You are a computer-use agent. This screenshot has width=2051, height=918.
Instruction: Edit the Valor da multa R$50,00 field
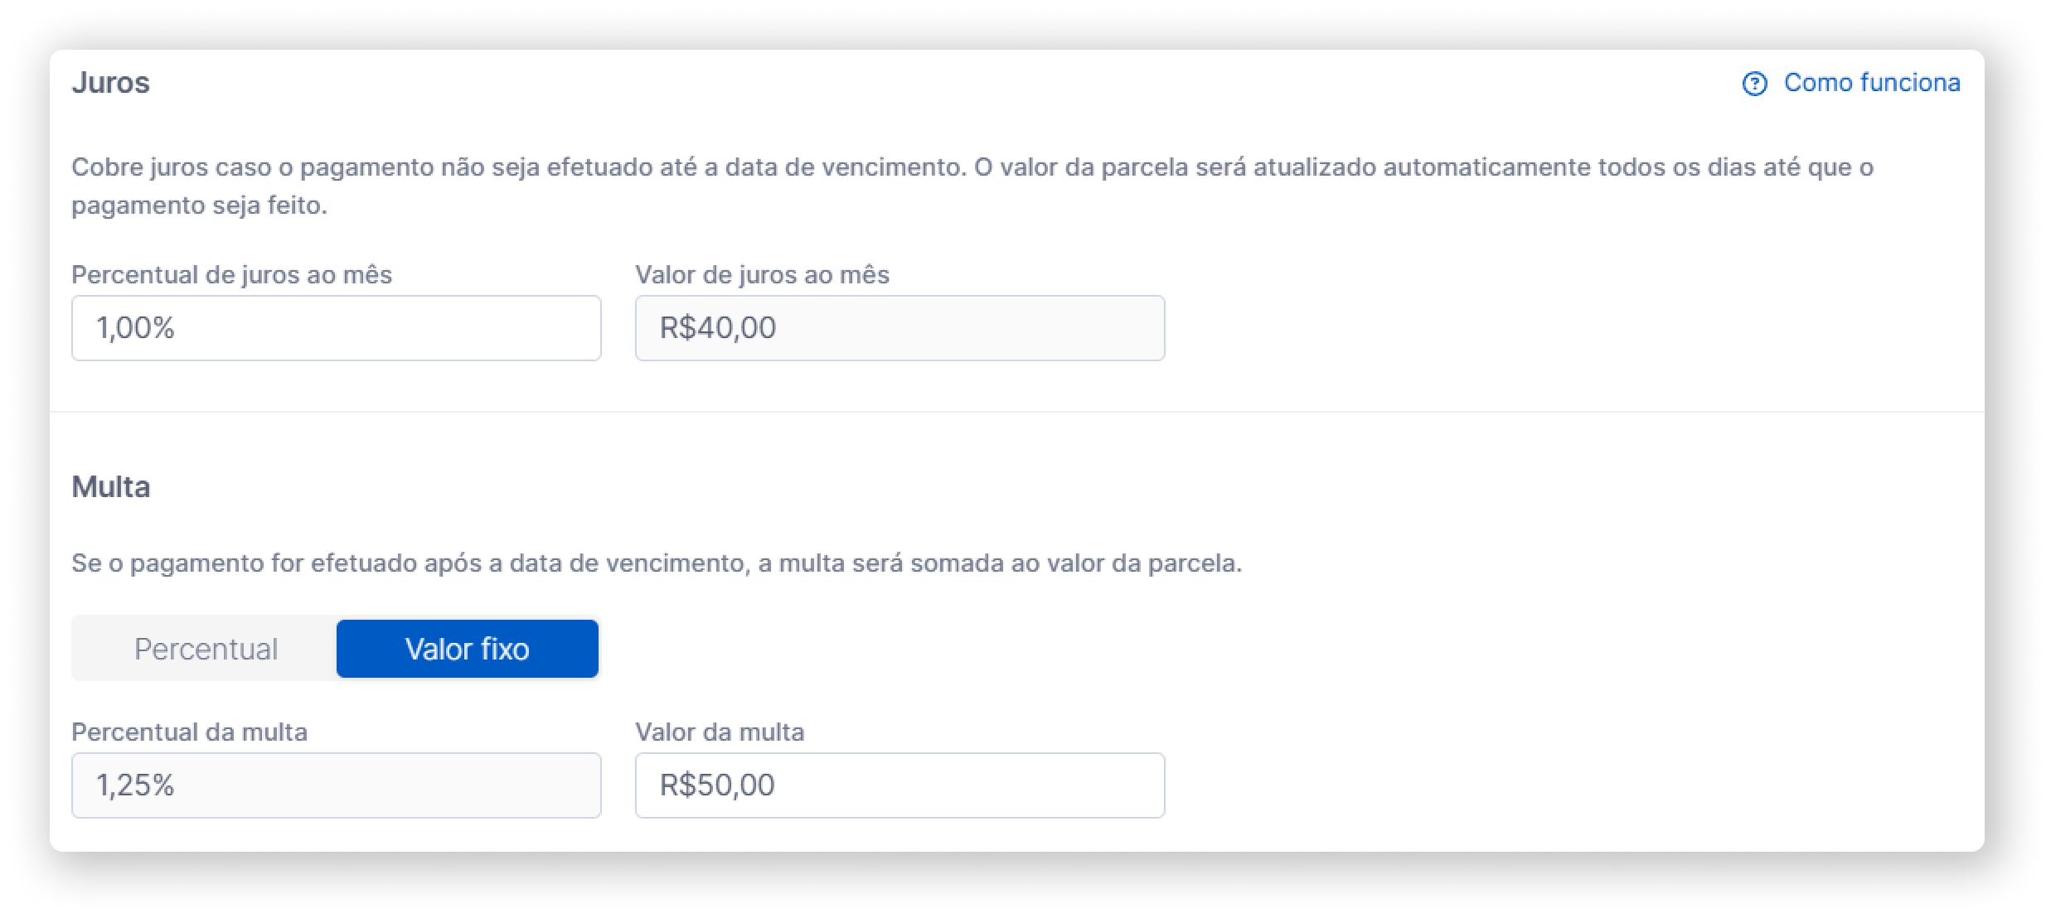pos(899,785)
